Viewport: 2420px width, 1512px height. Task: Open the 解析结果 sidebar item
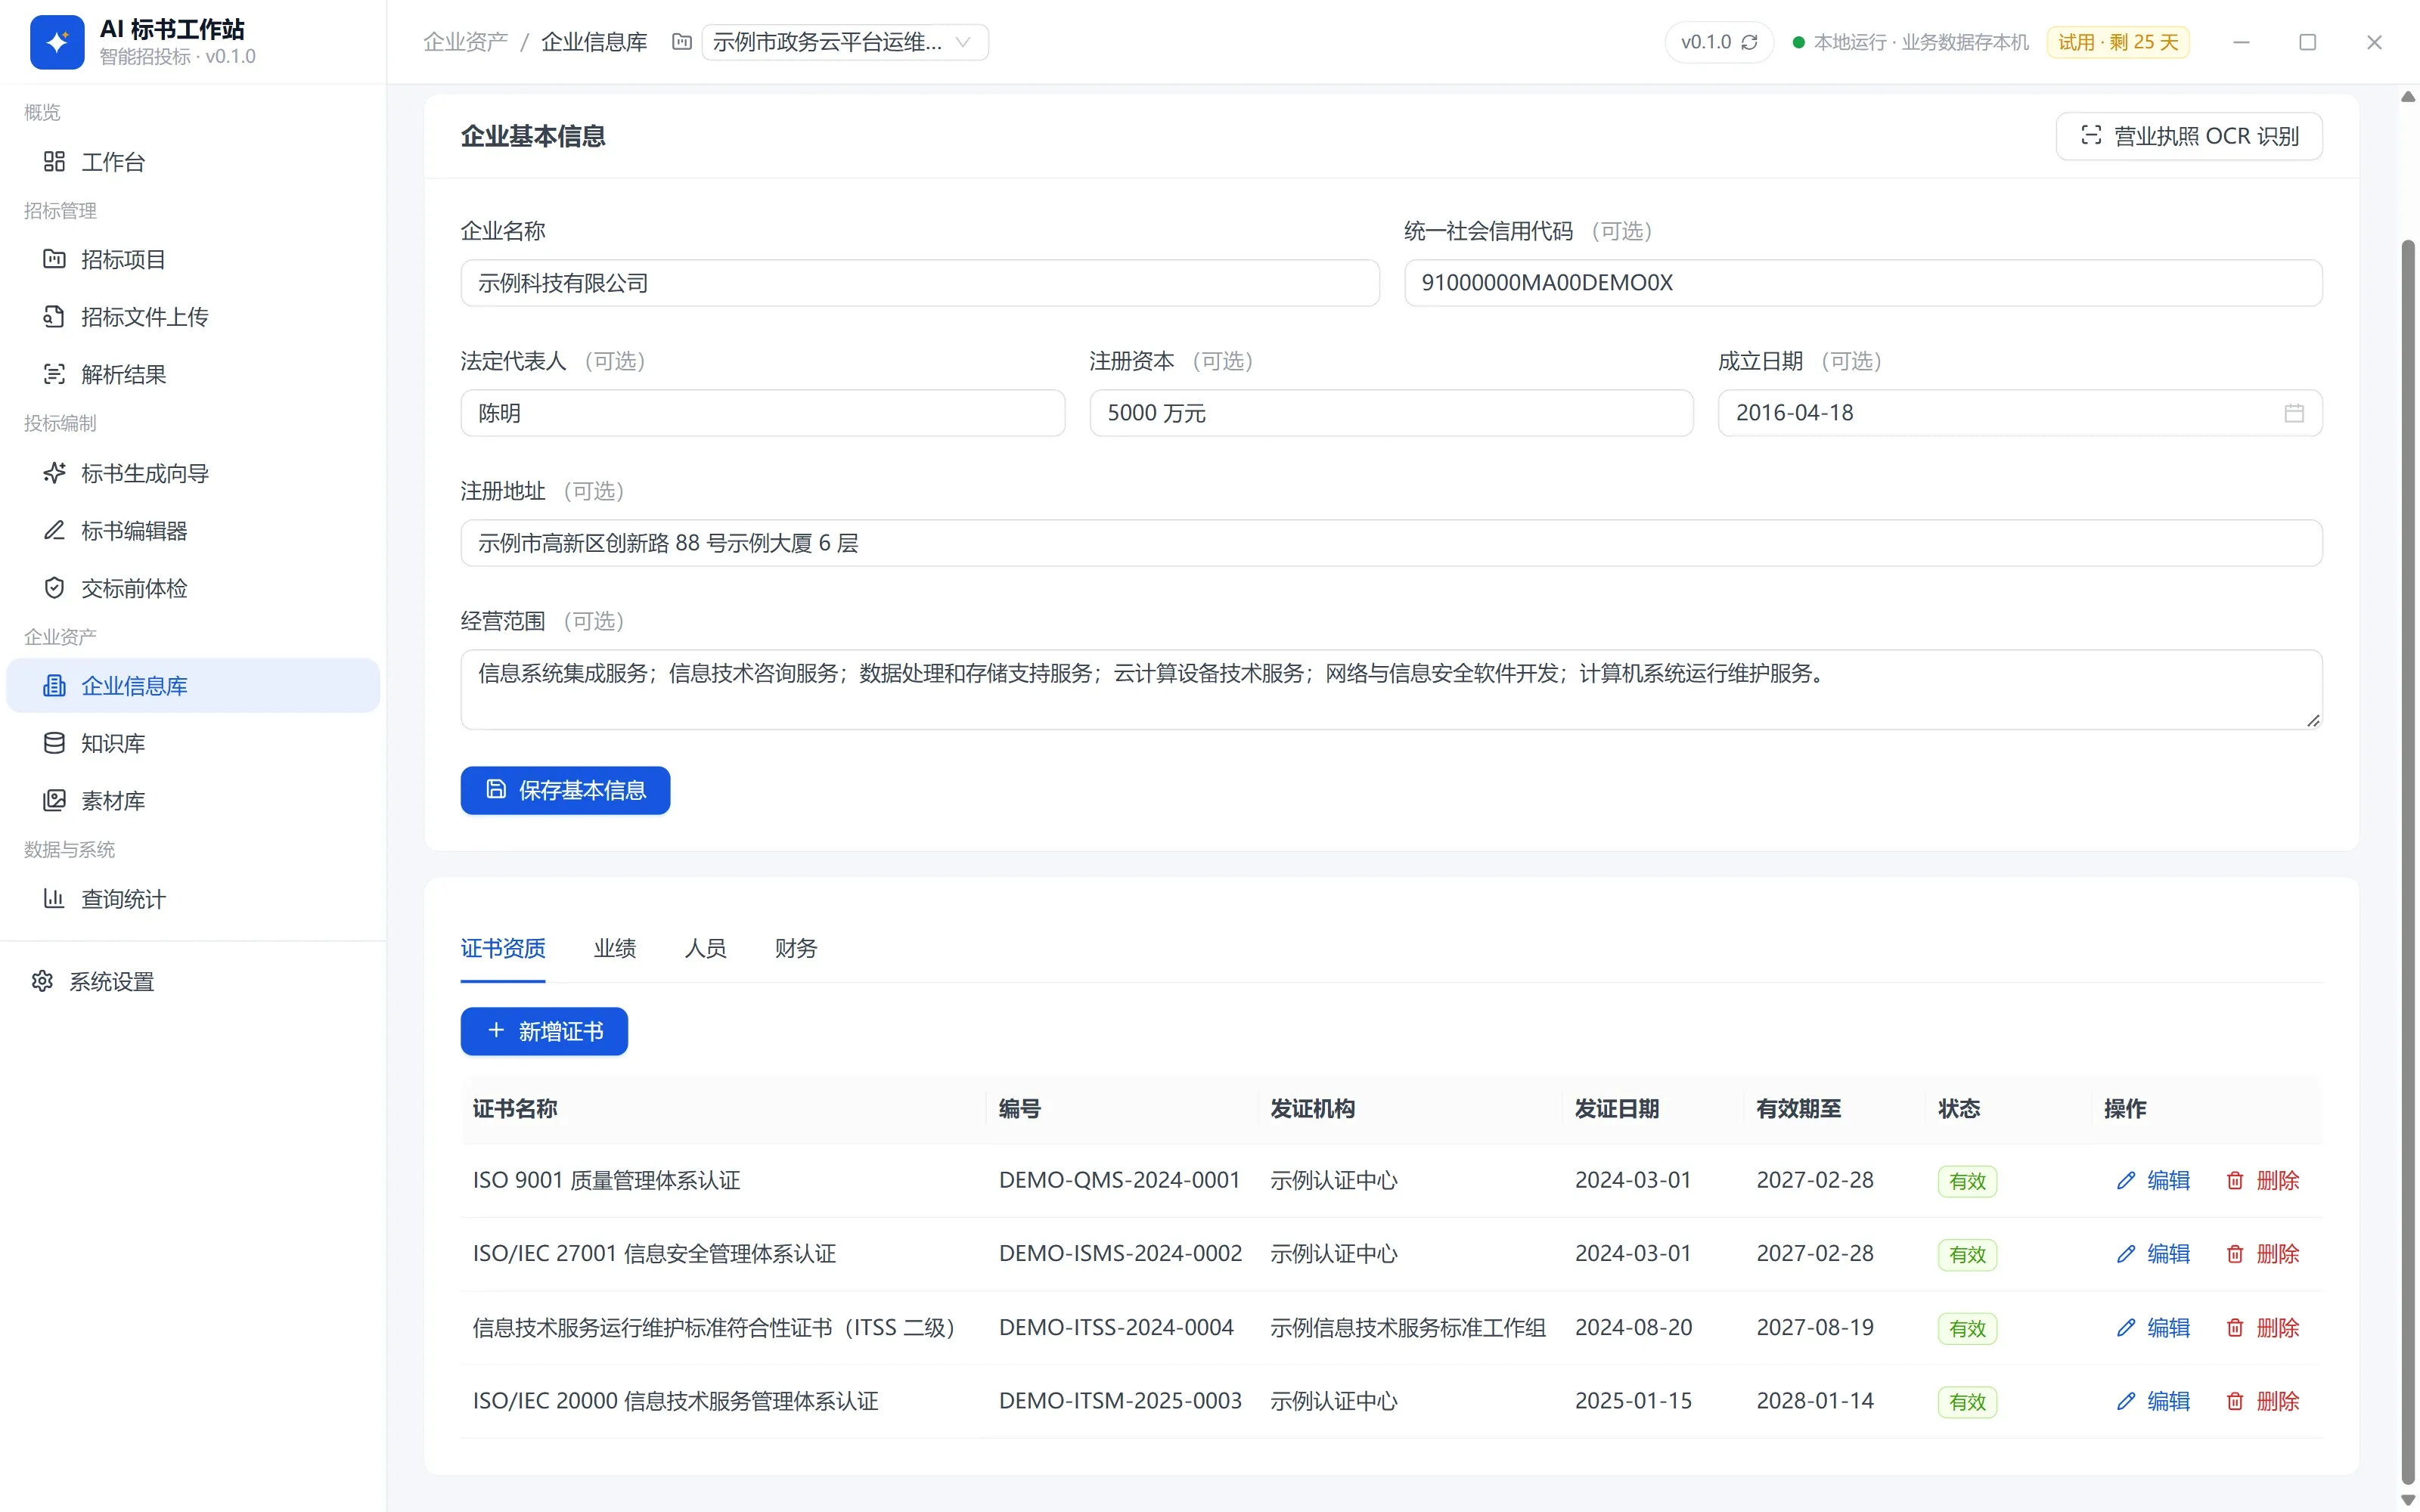193,374
